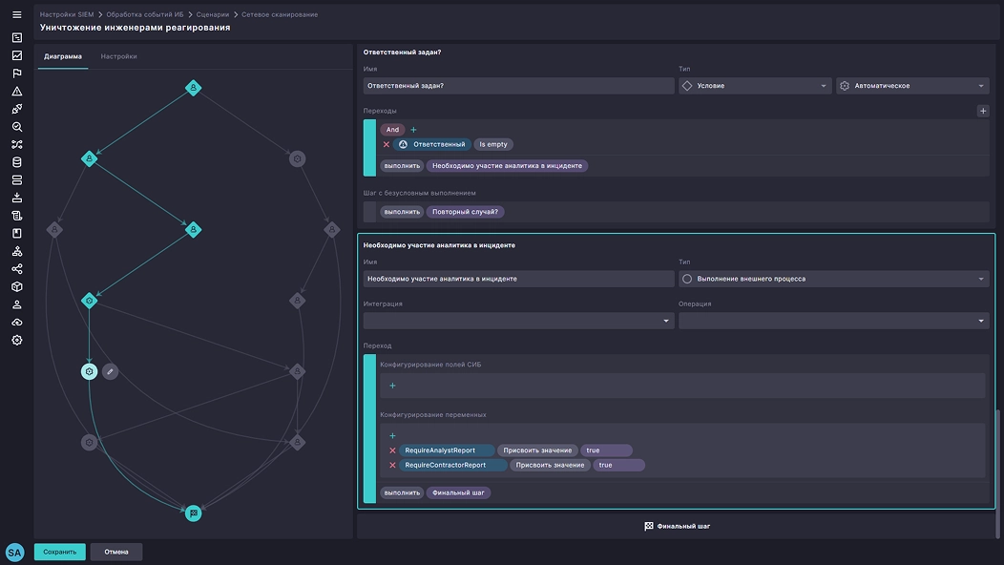The width and height of the screenshot is (1004, 565).
Task: Click the settings gear in sidebar
Action: [x=16, y=340]
